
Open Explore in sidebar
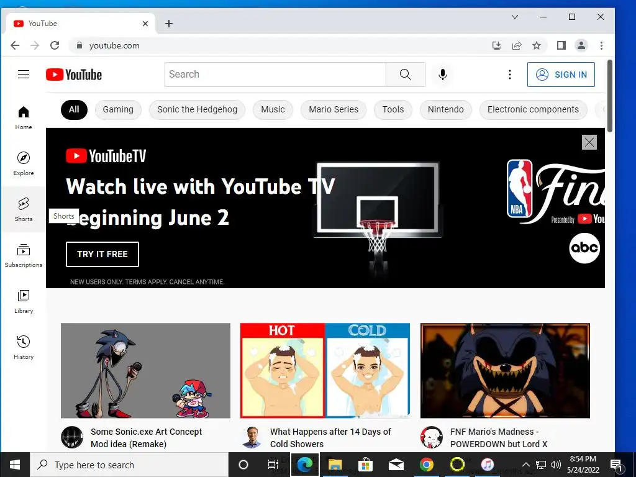coord(24,163)
